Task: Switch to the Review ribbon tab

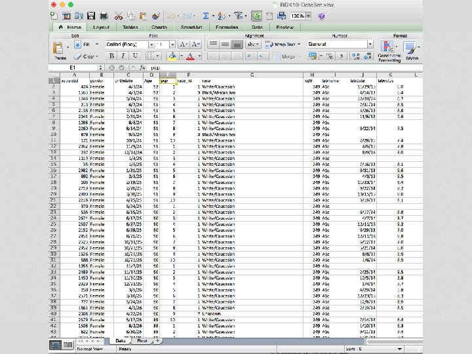Action: click(x=285, y=28)
